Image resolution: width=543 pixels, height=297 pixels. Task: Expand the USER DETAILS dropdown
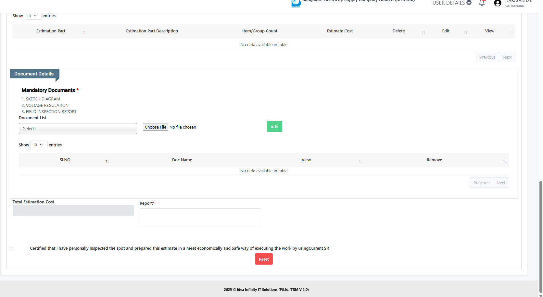point(452,3)
